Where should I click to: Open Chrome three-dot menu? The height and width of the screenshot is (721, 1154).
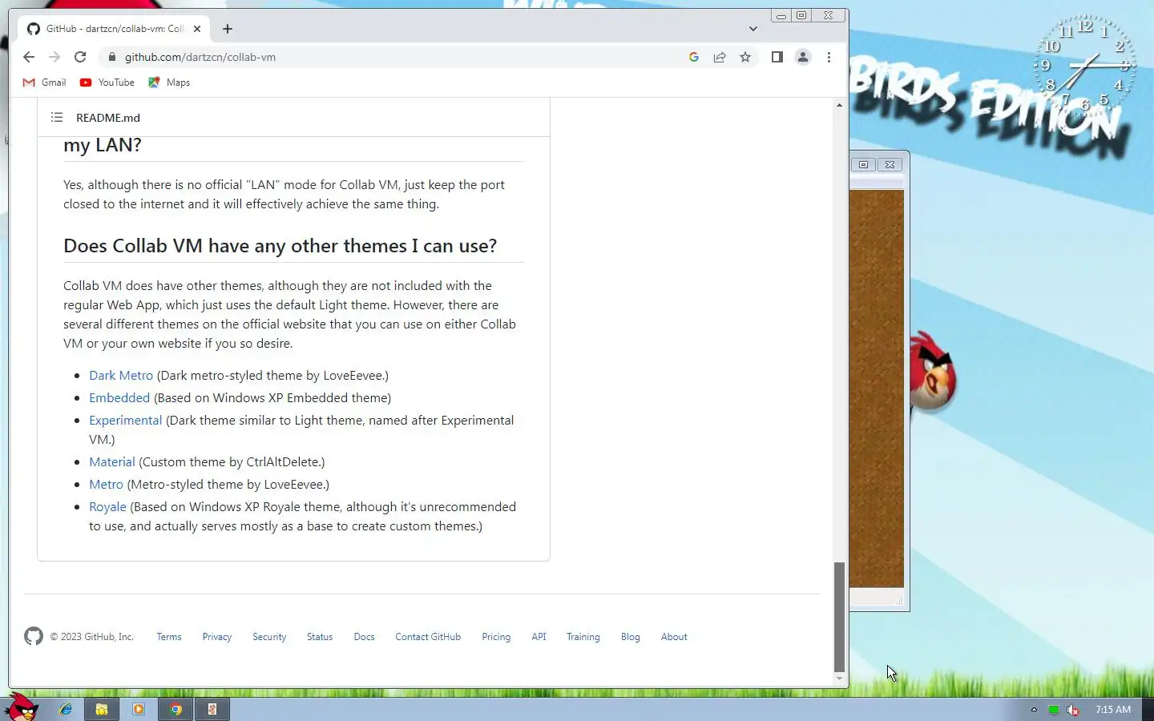point(829,57)
